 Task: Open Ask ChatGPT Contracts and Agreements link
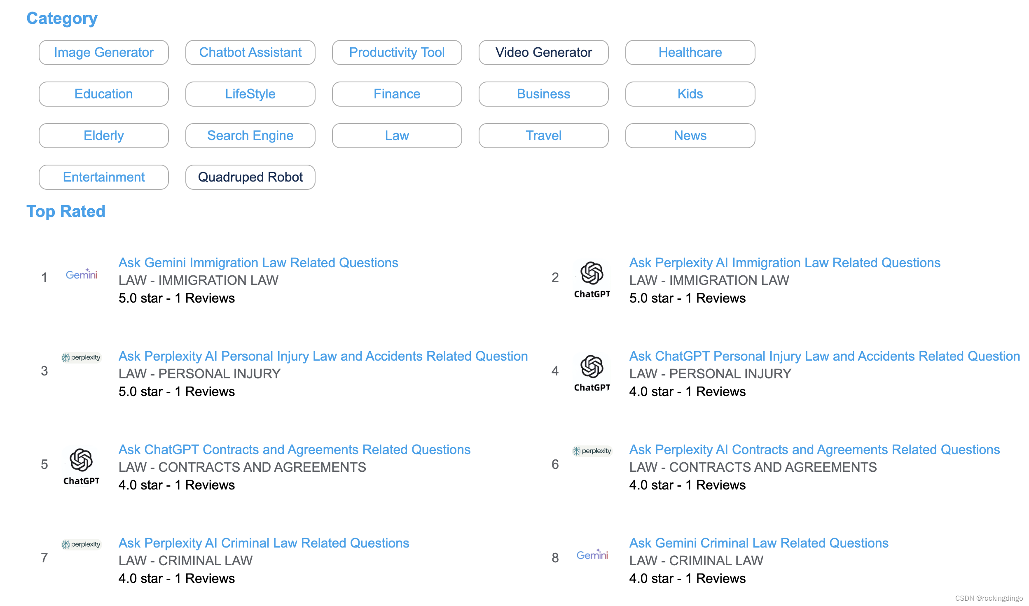(295, 450)
